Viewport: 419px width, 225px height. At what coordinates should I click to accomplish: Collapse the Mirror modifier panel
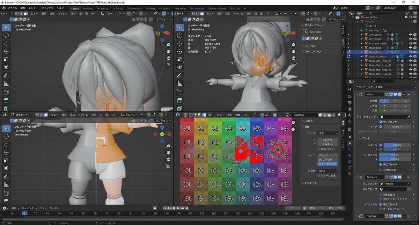pyautogui.click(x=357, y=94)
